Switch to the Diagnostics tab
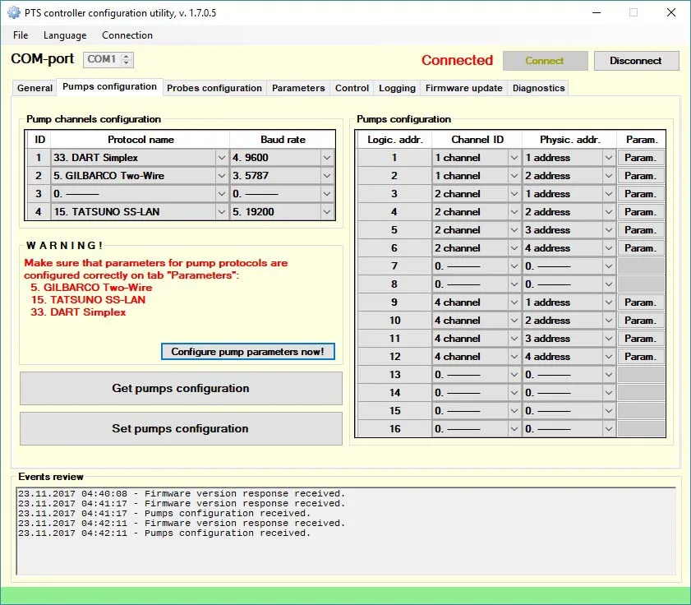The height and width of the screenshot is (605, 691). click(x=538, y=88)
